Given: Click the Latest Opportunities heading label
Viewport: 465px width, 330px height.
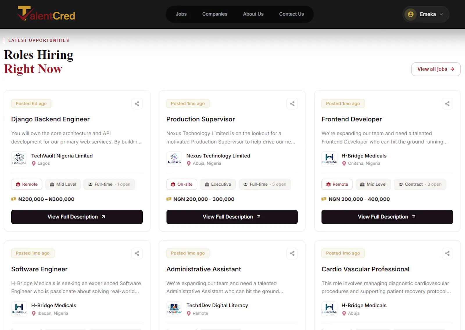Looking at the screenshot, I should tap(39, 40).
